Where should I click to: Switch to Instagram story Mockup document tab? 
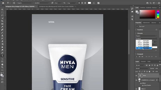click(x=57, y=6)
